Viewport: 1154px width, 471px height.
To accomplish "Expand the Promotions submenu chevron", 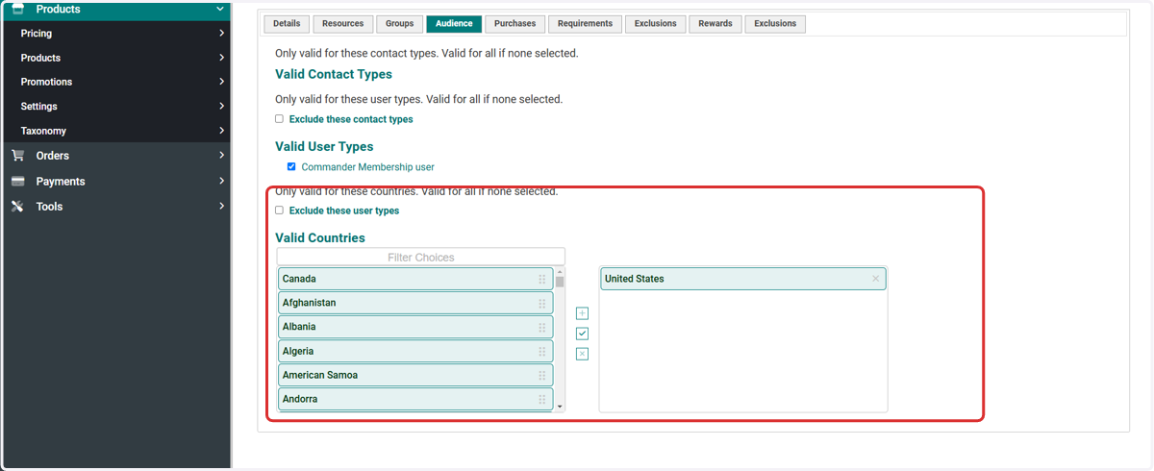I will coord(221,82).
